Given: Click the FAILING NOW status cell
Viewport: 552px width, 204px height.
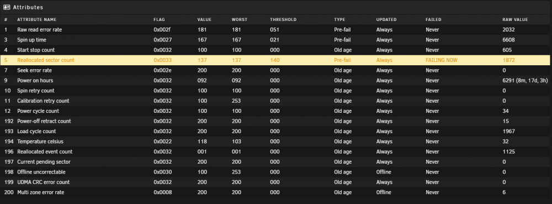Looking at the screenshot, I should coord(442,60).
